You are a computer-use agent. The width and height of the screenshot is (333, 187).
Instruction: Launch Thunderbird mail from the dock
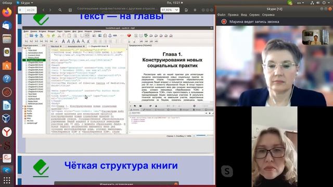(7, 25)
